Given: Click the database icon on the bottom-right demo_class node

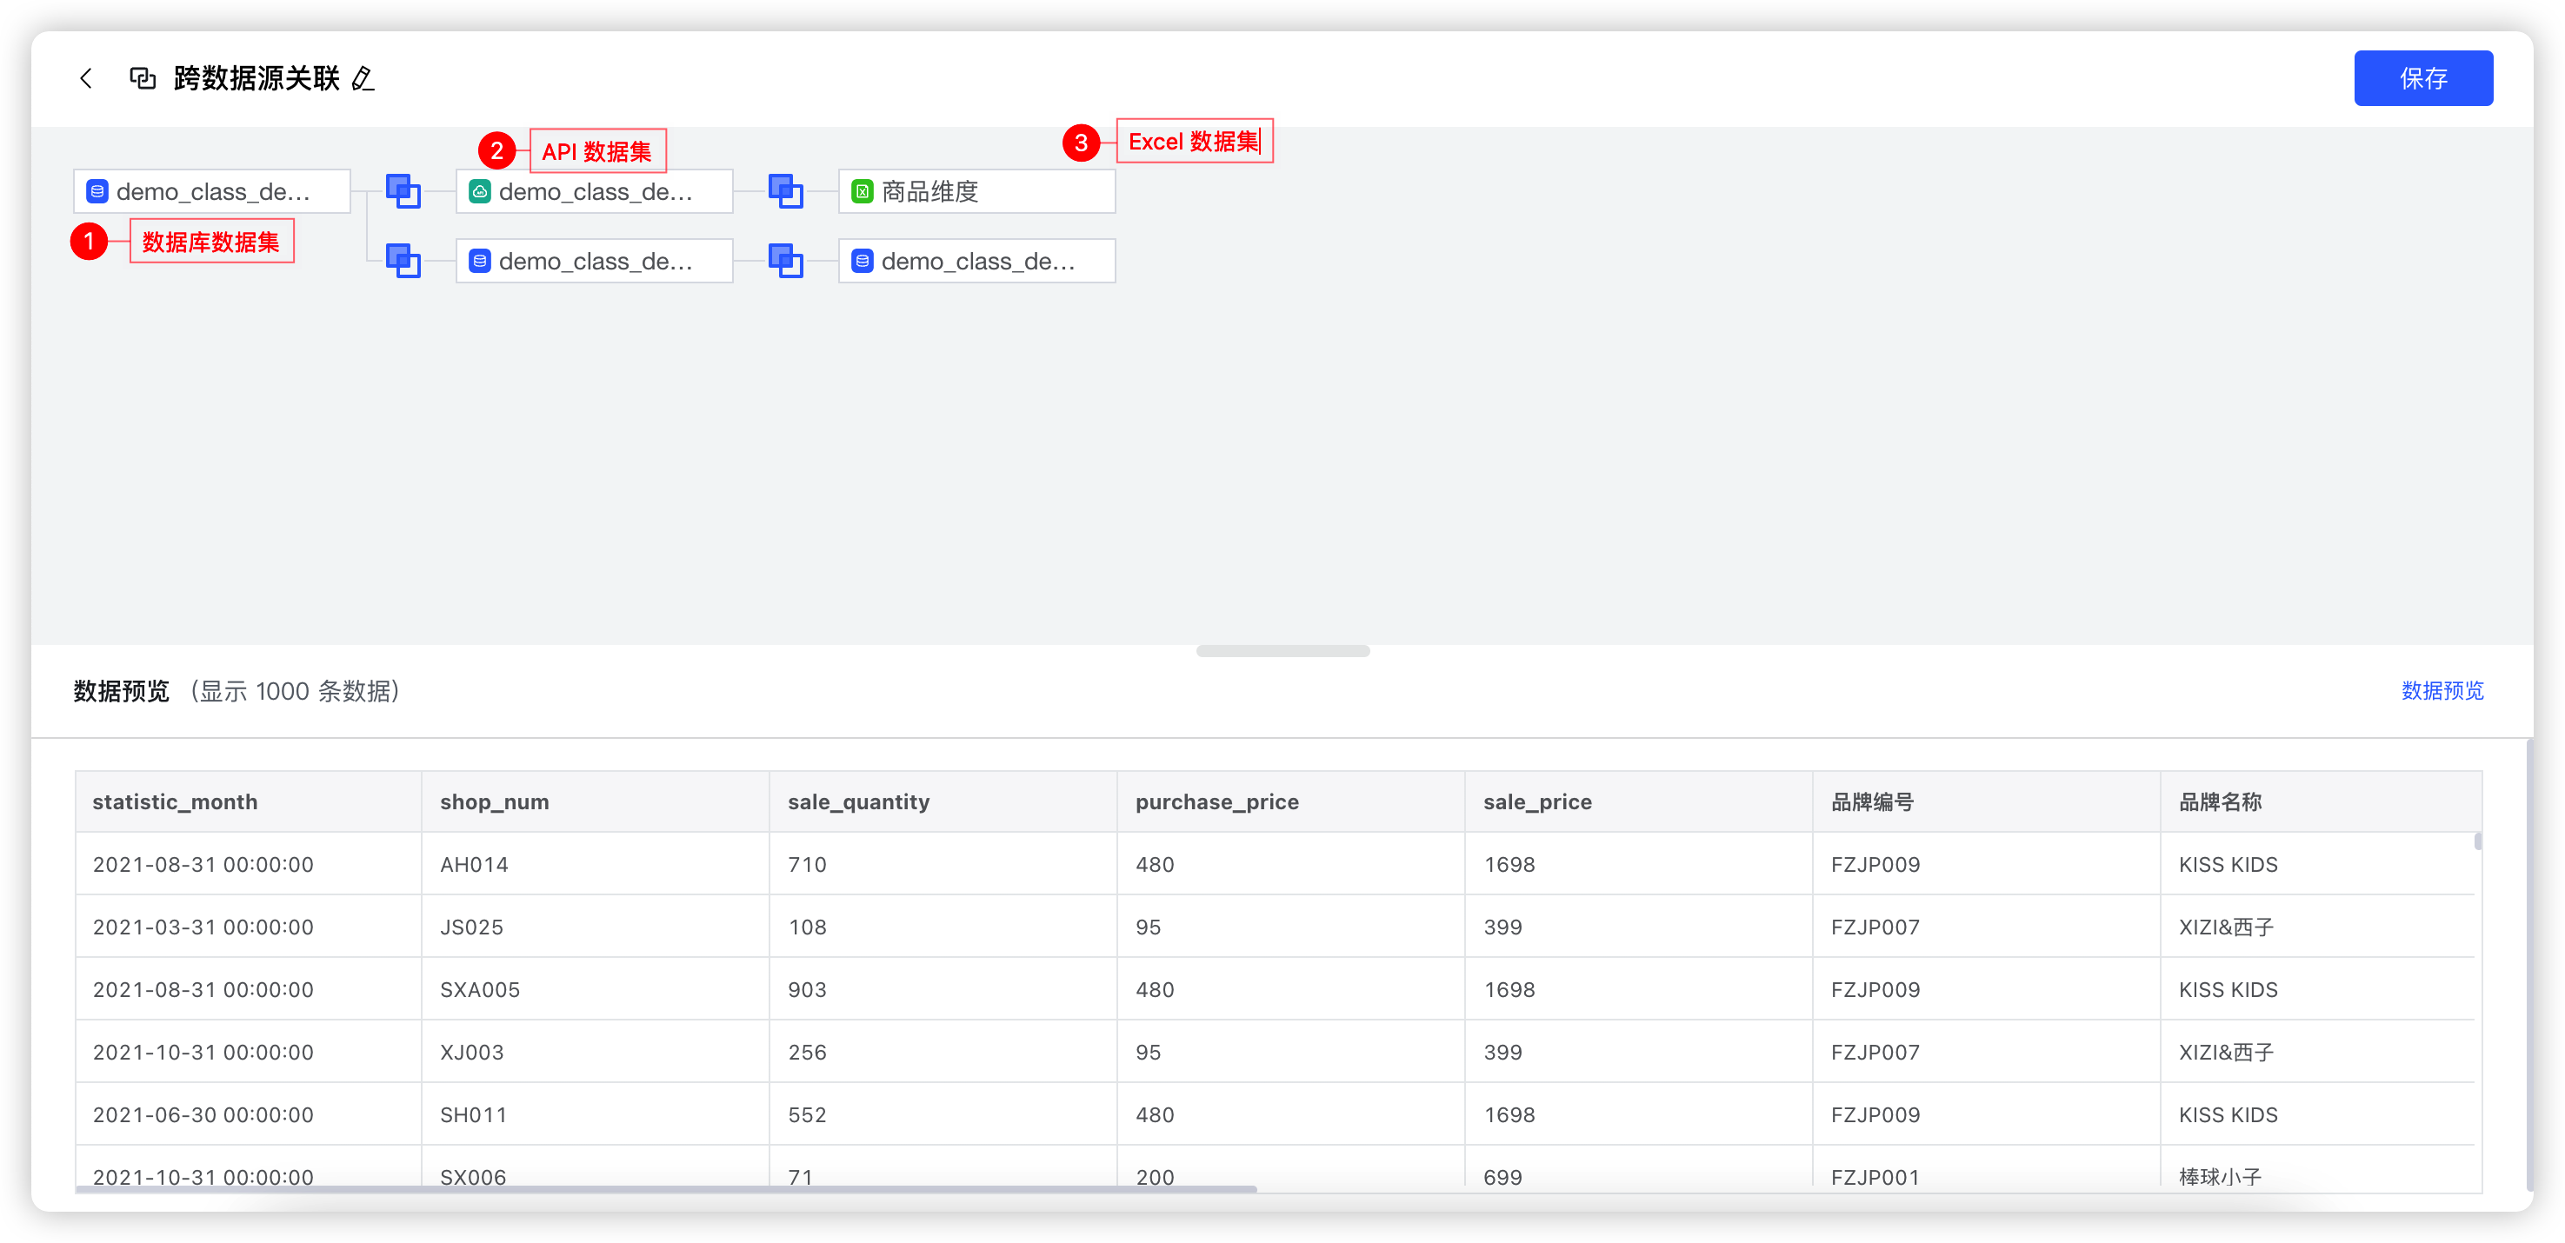Looking at the screenshot, I should point(863,261).
